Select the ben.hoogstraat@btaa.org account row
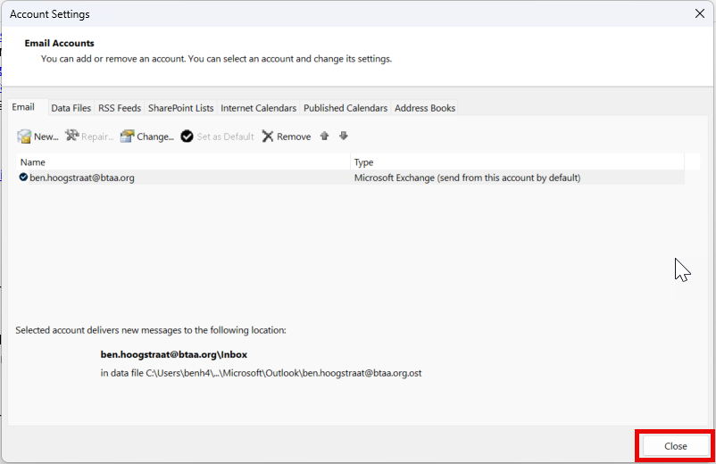Screen dimensions: 716x464 tap(350, 178)
